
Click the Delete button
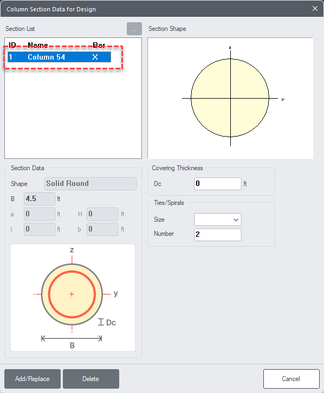(90, 379)
